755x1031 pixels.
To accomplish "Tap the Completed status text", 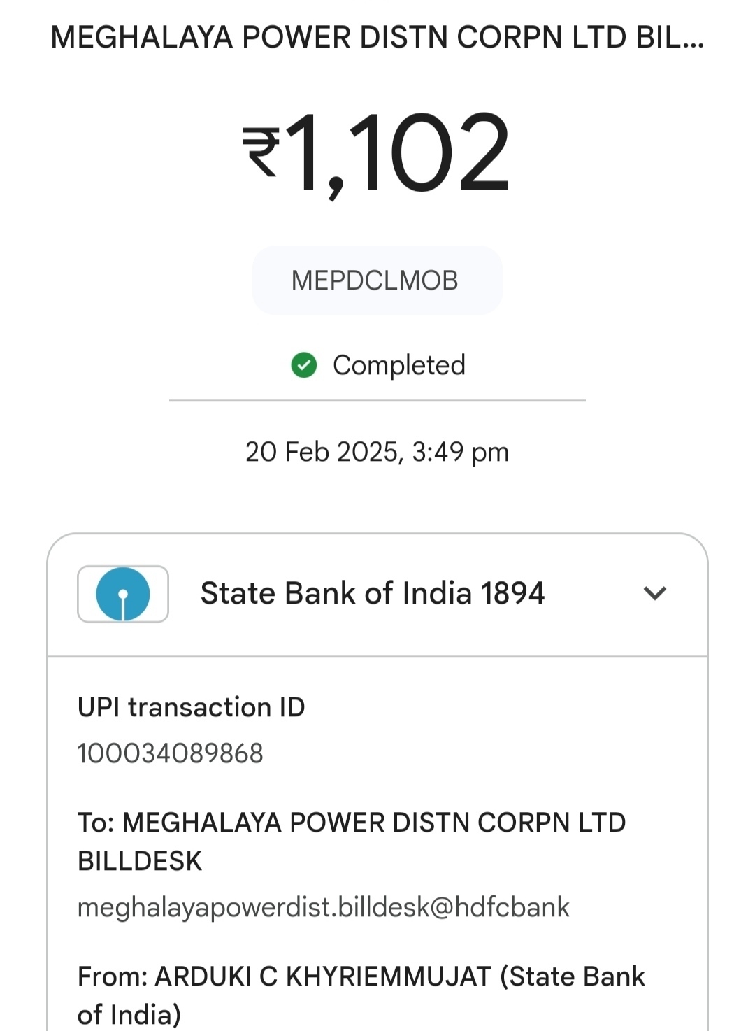I will click(x=399, y=365).
